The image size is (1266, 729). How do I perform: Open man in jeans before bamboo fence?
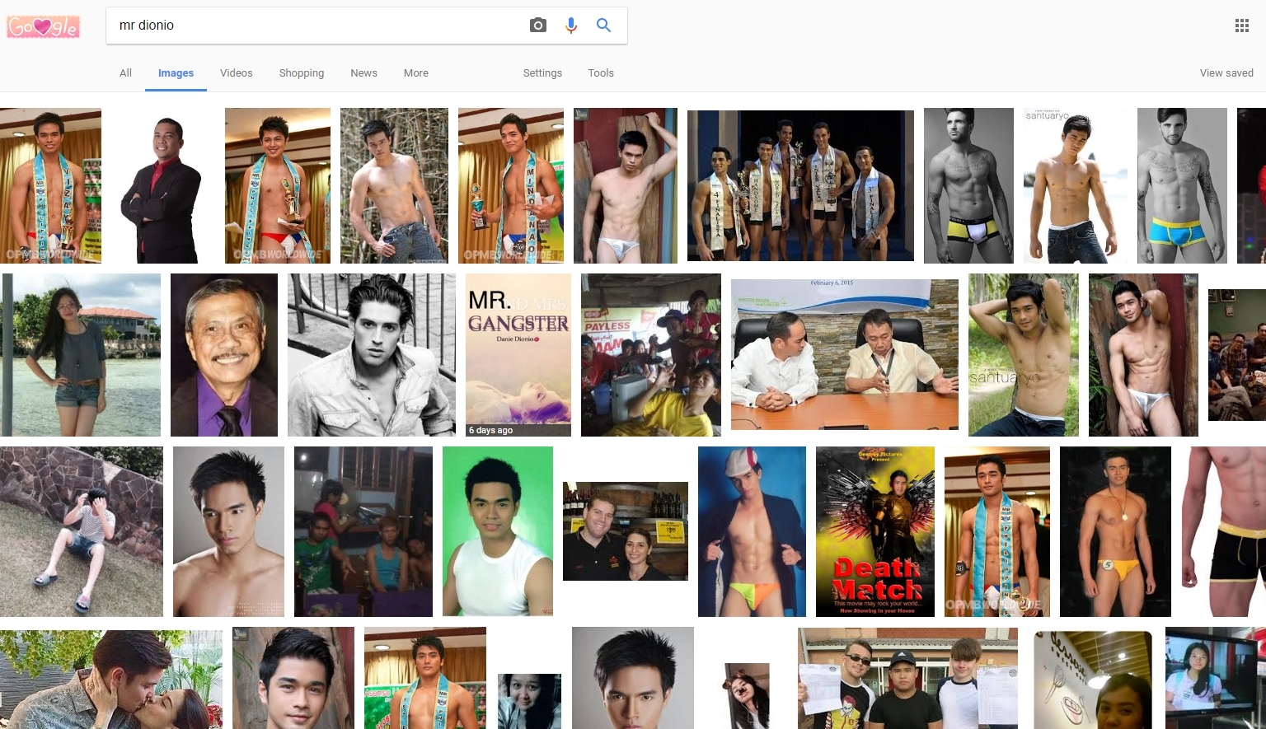pos(394,186)
